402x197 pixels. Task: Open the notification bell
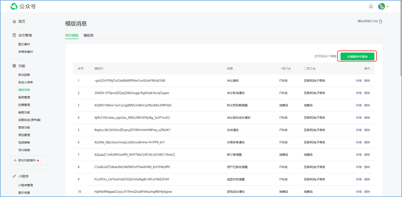pyautogui.click(x=371, y=7)
